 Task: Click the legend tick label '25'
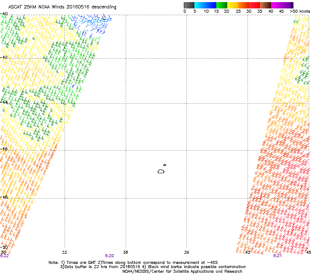(x=238, y=11)
